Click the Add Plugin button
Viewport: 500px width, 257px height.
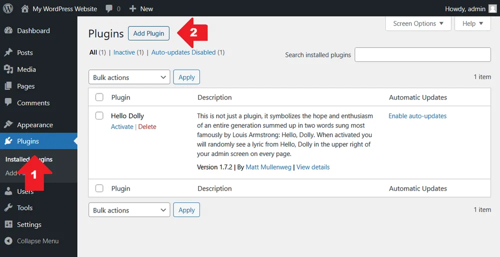pyautogui.click(x=148, y=33)
